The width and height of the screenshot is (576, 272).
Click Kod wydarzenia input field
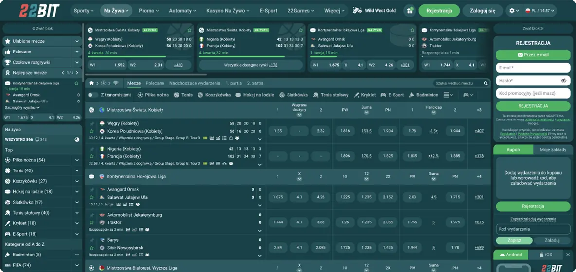[x=533, y=229]
